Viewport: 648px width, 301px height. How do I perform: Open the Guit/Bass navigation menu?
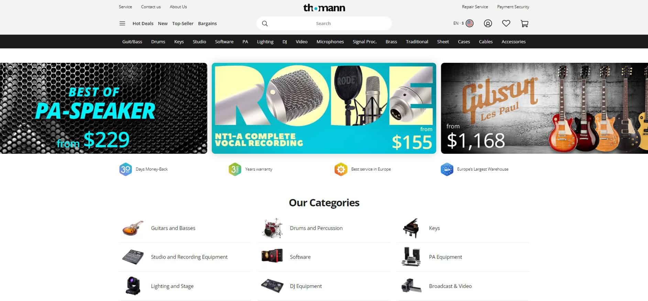[x=132, y=42]
